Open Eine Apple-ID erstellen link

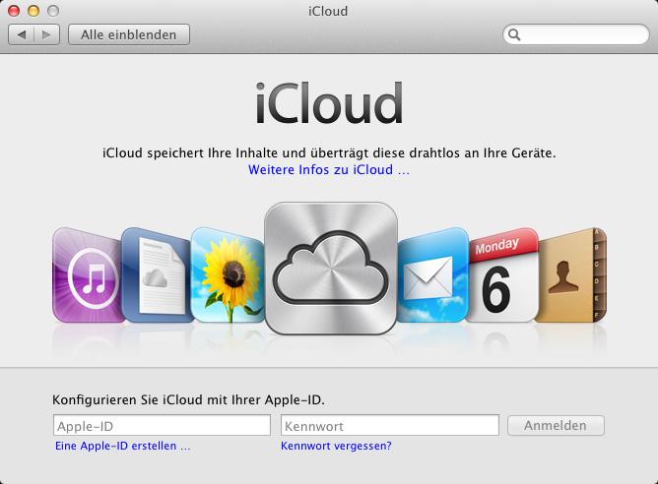122,446
